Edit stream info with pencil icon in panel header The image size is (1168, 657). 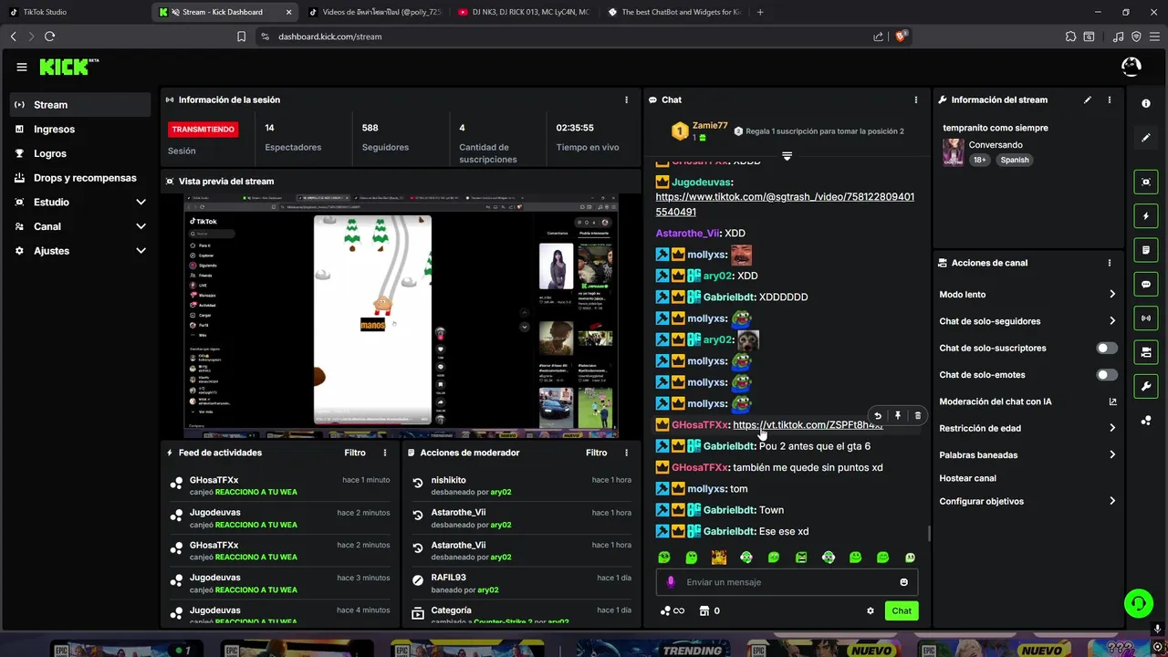(x=1087, y=99)
